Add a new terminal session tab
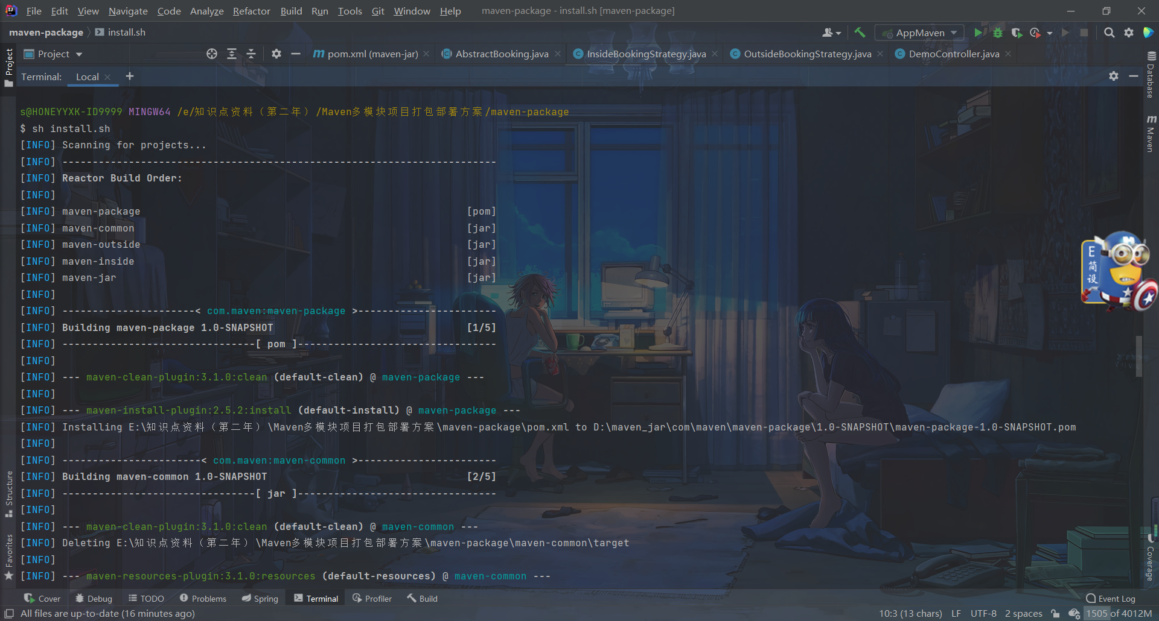Screen dimensions: 1159x621 tap(129, 76)
